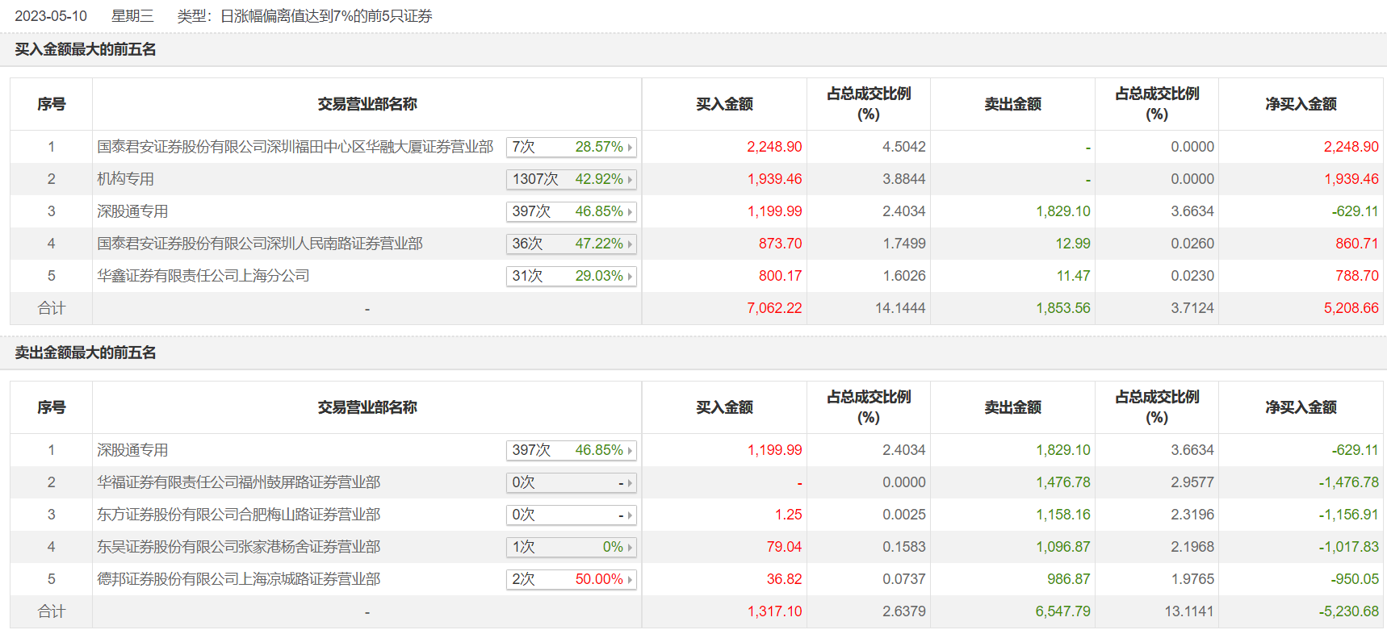Select 华鑫证券有限责任公司上海分公司

(203, 276)
